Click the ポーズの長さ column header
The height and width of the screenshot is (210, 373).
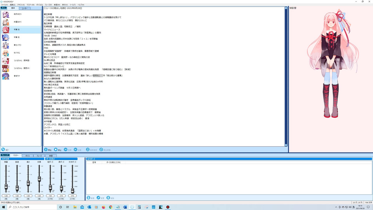click(113, 163)
